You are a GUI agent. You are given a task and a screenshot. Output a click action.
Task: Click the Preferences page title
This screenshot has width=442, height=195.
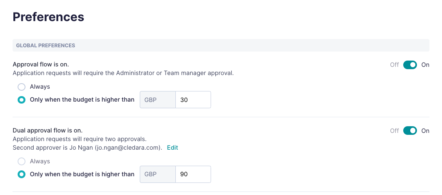[49, 17]
